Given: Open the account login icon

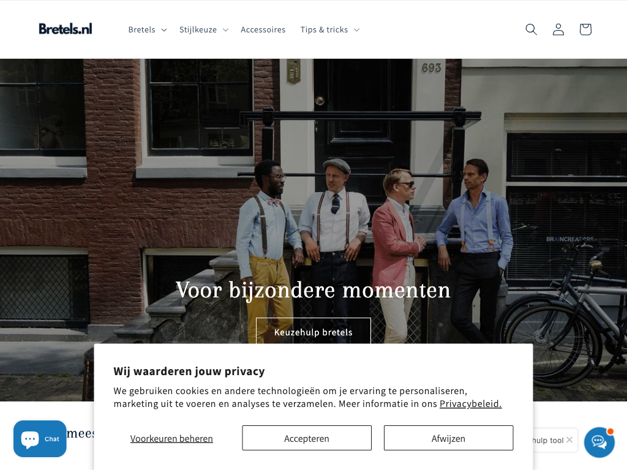Looking at the screenshot, I should [558, 29].
